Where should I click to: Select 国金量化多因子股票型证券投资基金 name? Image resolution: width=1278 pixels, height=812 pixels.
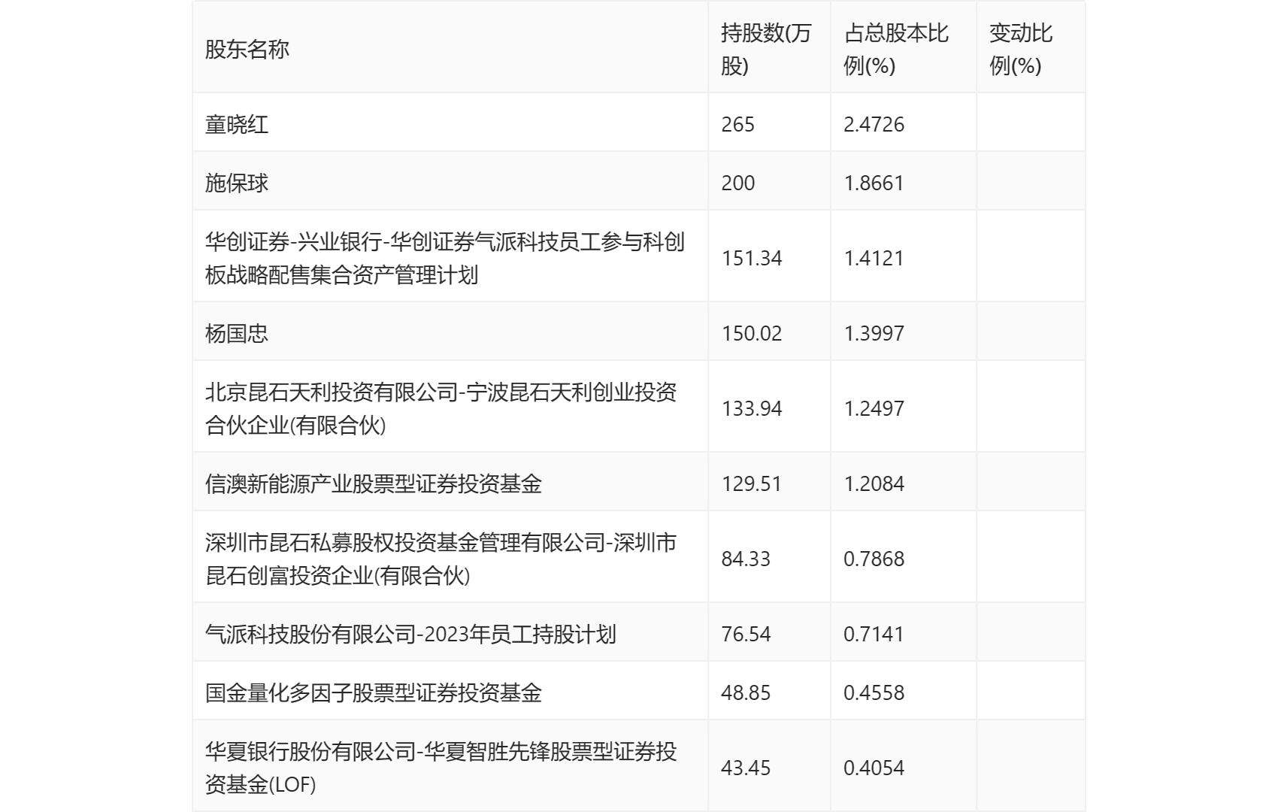(x=374, y=692)
